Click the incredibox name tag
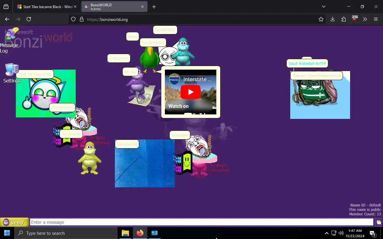Viewport: 383px width, 239px height. point(180,135)
